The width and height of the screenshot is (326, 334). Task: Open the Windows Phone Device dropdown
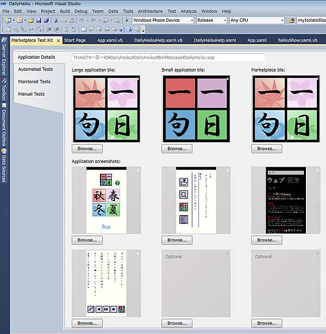click(162, 20)
